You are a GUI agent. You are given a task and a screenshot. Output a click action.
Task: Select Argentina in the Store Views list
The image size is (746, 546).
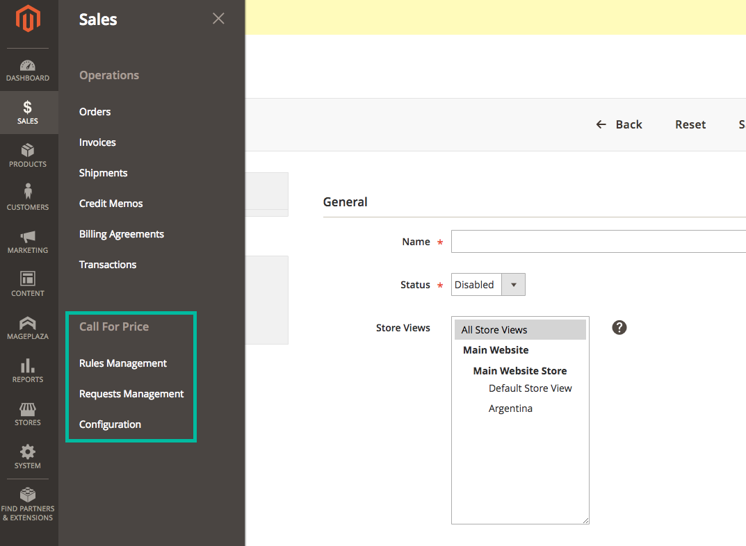(510, 408)
